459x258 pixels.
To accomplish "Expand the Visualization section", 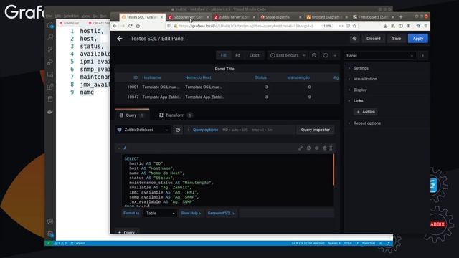I will (x=365, y=79).
